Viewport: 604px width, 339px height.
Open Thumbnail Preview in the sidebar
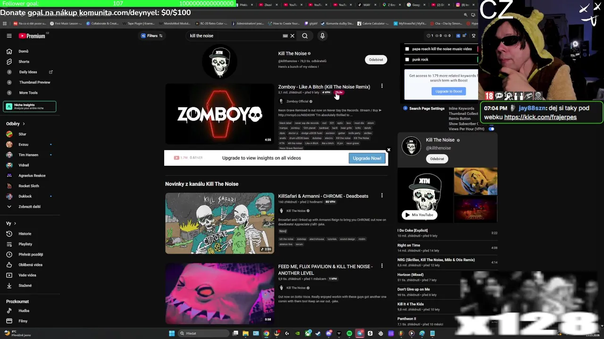pos(34,82)
